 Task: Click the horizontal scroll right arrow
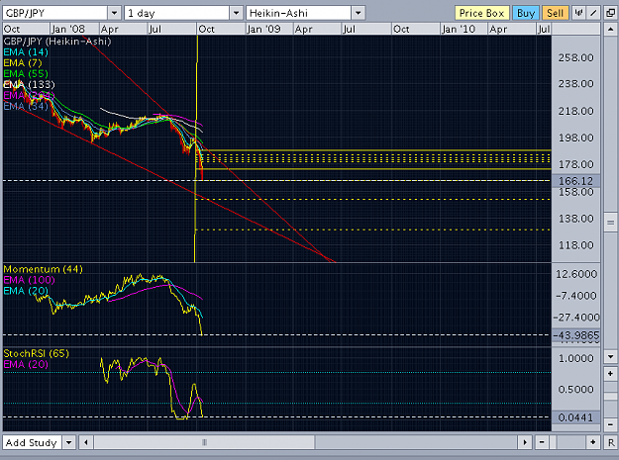click(525, 442)
